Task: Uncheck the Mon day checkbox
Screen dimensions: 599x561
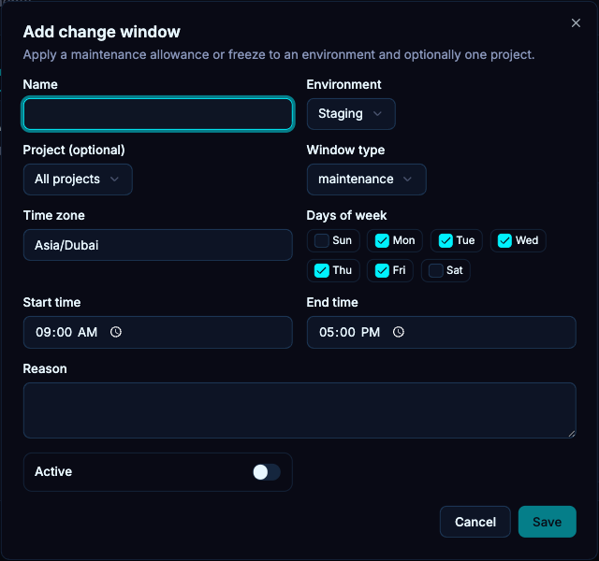Action: coord(382,241)
